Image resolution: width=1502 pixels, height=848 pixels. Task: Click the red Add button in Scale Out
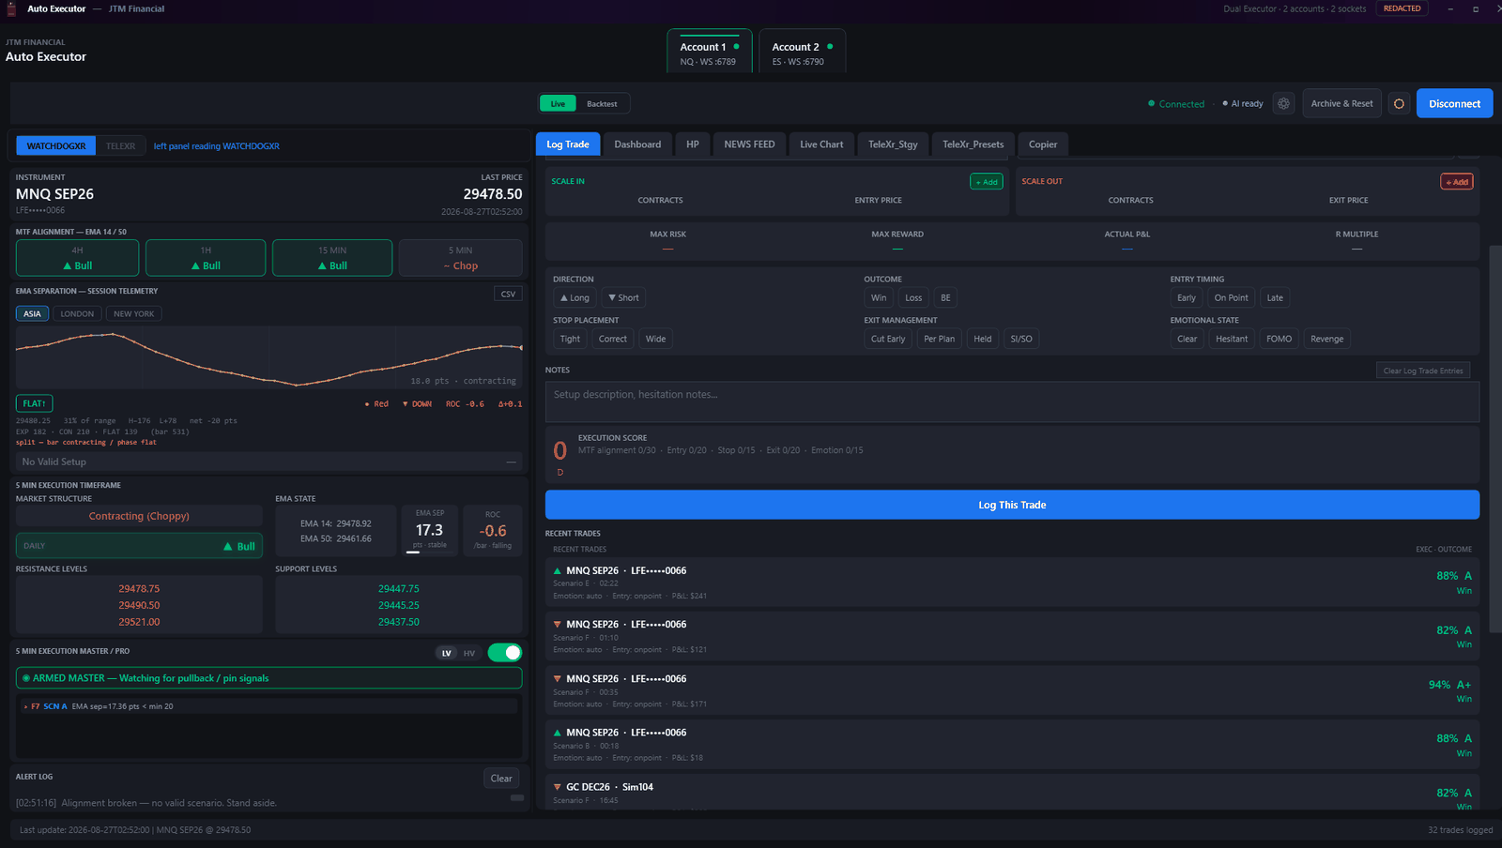(x=1456, y=182)
